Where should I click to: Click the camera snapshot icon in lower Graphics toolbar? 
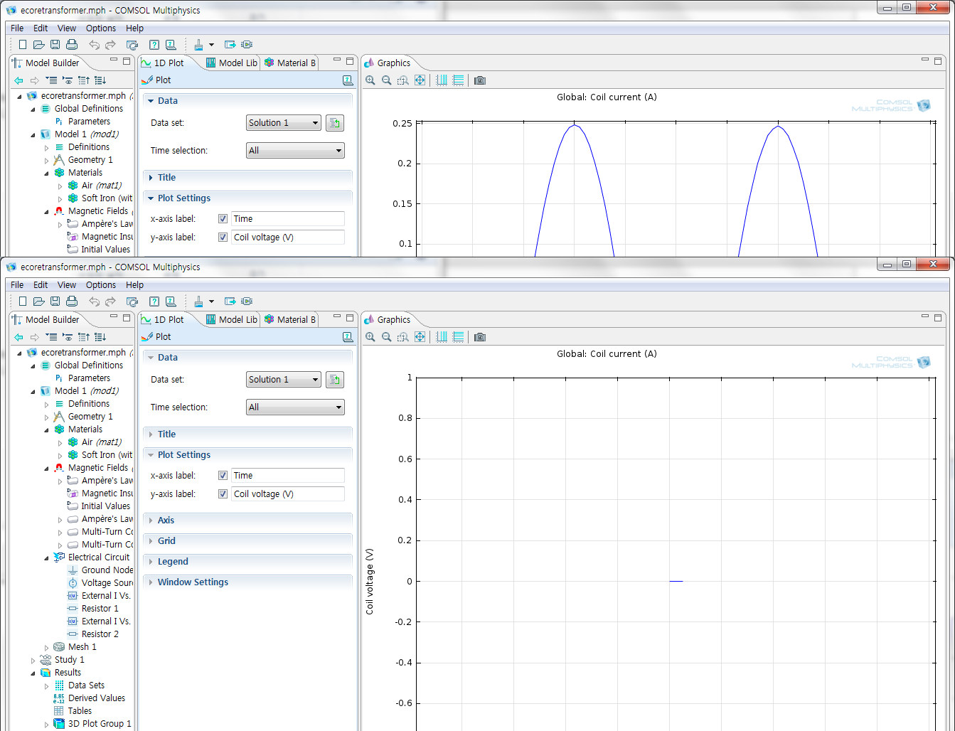pyautogui.click(x=480, y=337)
